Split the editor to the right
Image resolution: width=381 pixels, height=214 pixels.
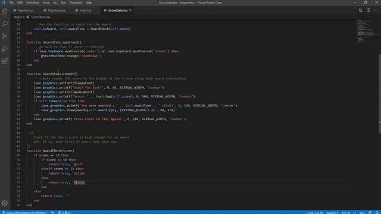click(x=368, y=10)
